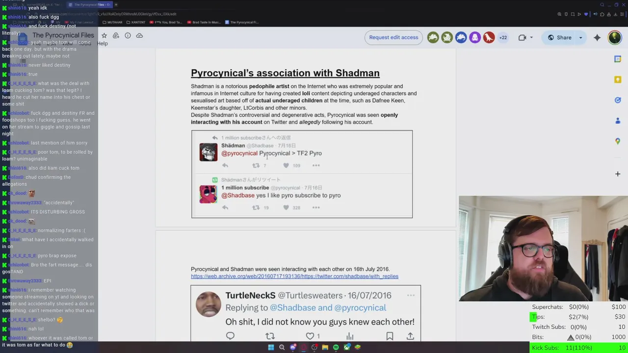Open the green turtle anonymous viewer avatar

[x=433, y=37]
